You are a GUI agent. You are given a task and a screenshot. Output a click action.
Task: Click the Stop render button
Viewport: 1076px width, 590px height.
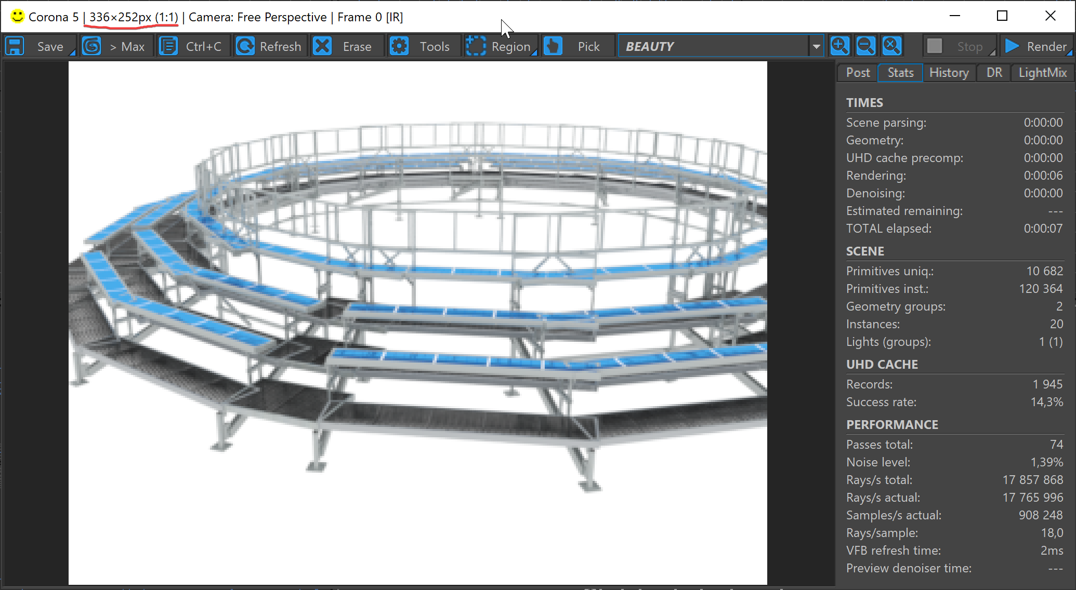coord(960,46)
